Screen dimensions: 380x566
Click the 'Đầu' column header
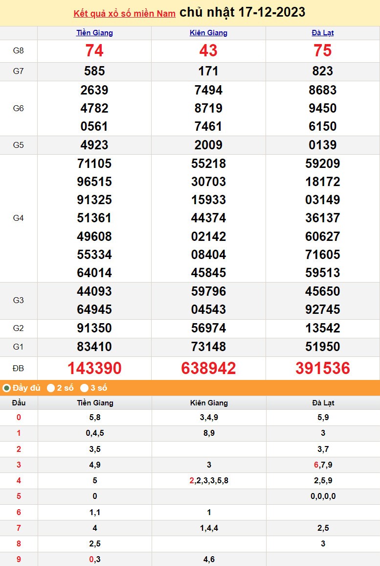[19, 403]
